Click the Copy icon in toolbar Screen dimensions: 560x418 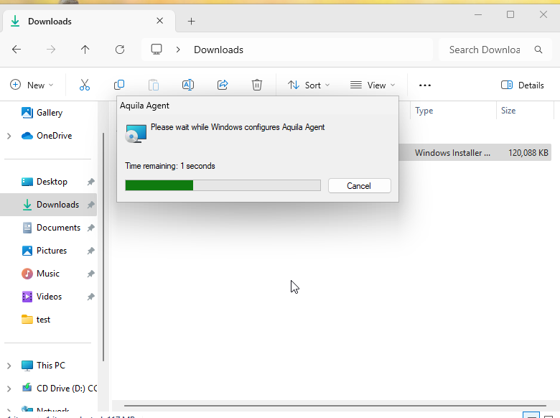click(119, 85)
